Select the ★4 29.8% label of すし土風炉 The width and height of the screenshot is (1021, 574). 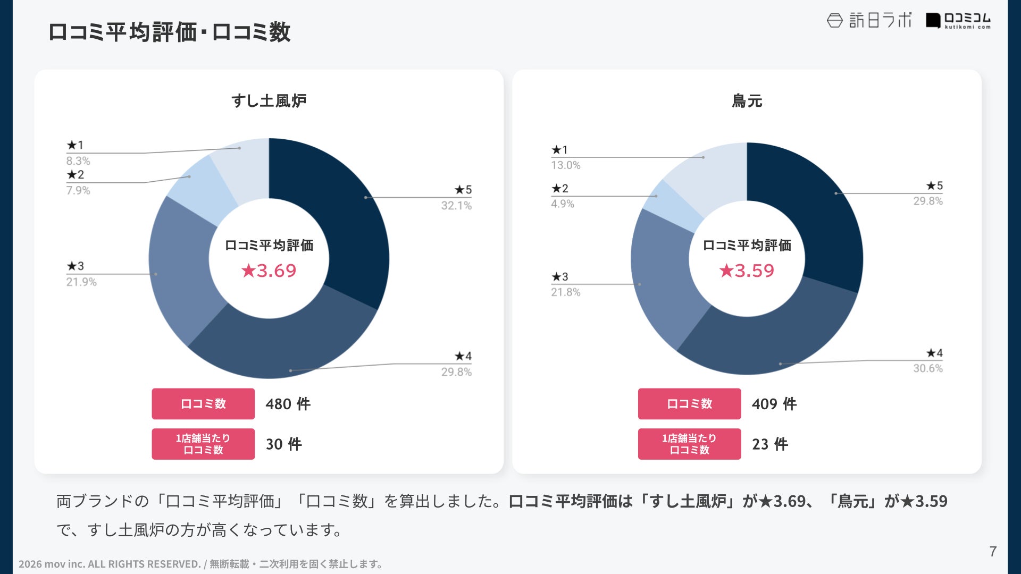click(x=456, y=364)
